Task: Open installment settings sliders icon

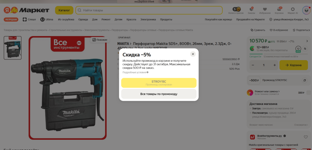Action: (x=305, y=48)
